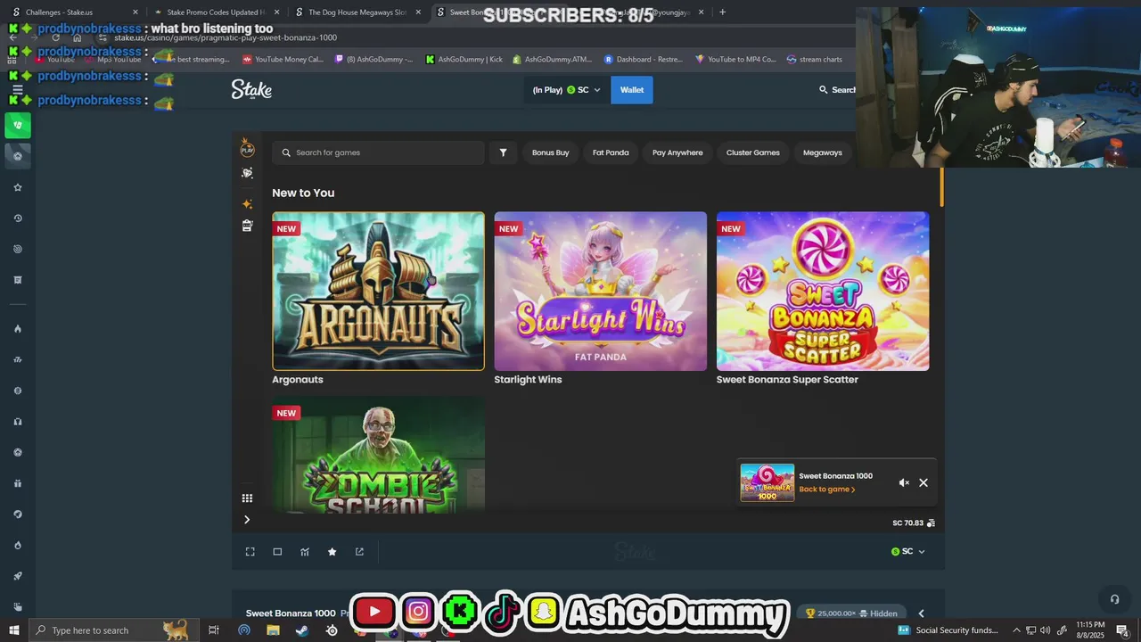This screenshot has height=642, width=1141.
Task: Expand the game sidebar with the arrow
Action: pyautogui.click(x=247, y=520)
